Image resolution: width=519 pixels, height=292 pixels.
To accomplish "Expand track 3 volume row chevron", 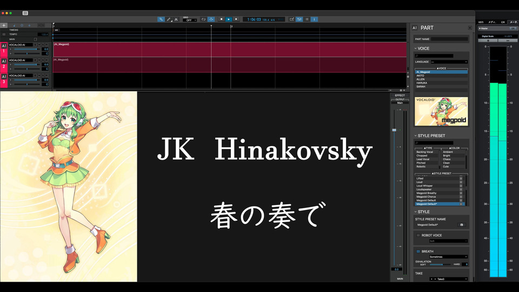I will point(11,80).
